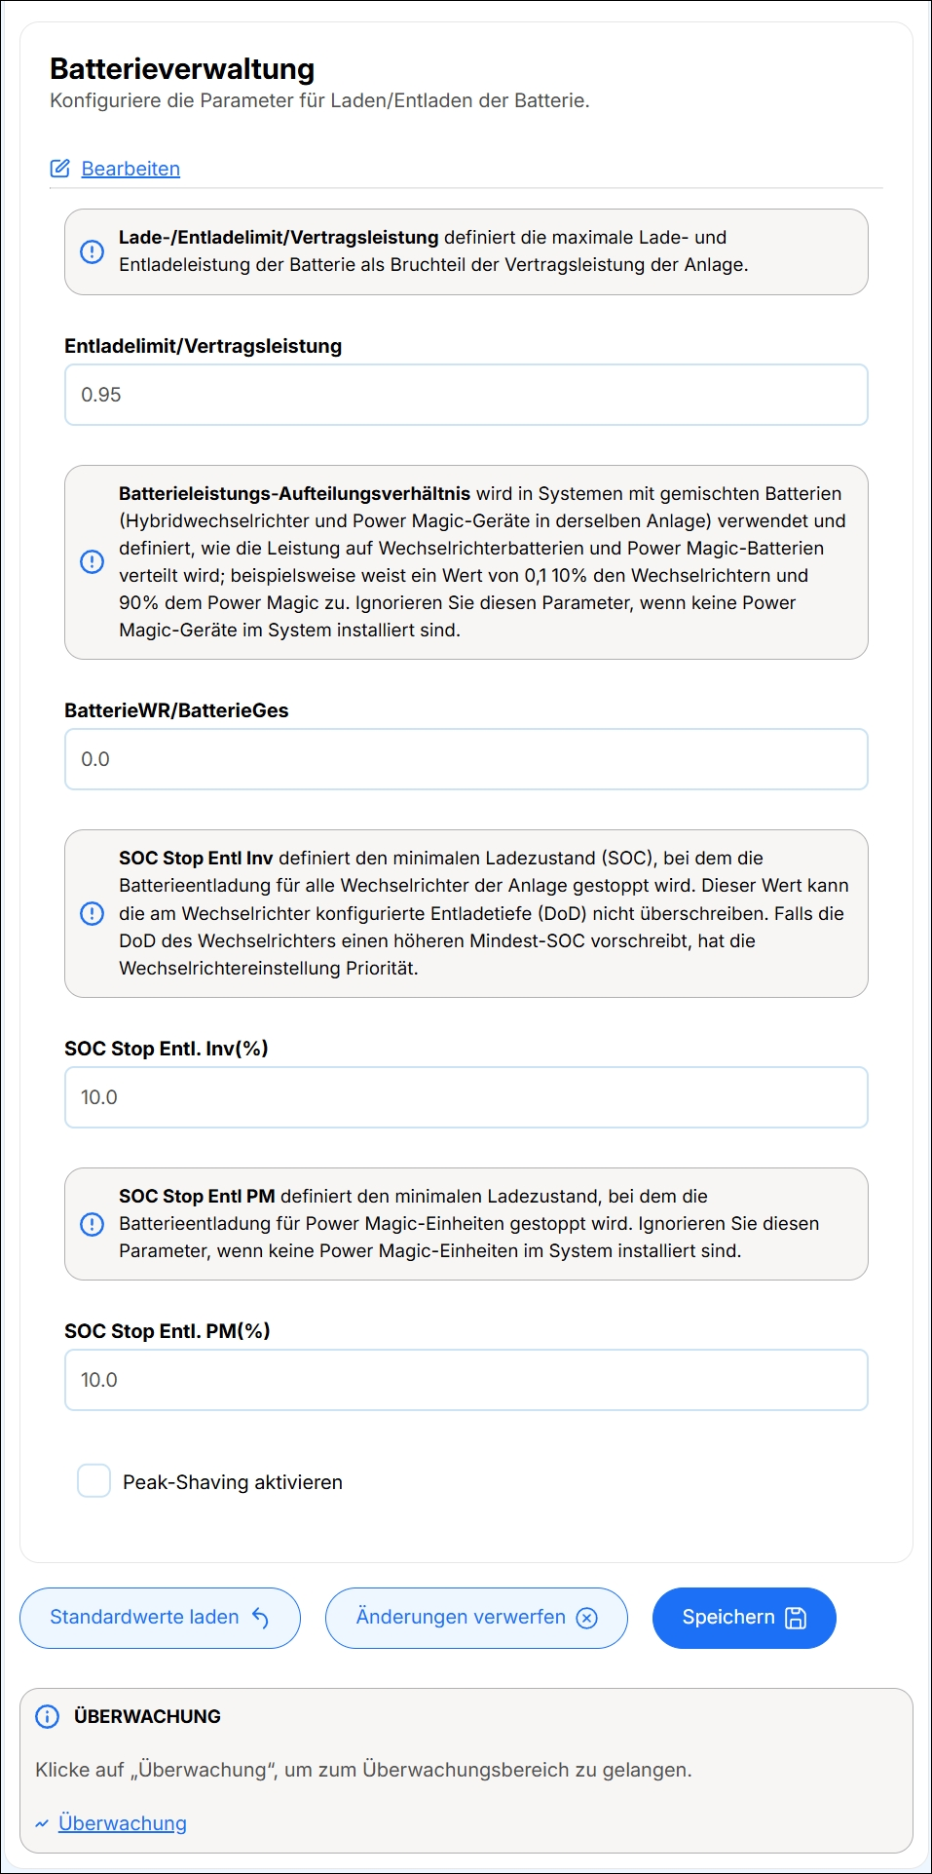This screenshot has height=1874, width=932.
Task: Select the SOC Stop Entl. PM(%) field
Action: (466, 1380)
